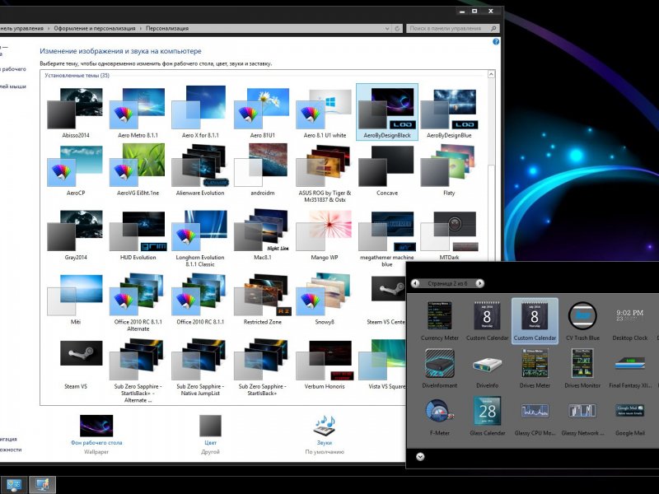Apply the Restricted Zone theme
659x494 pixels.
click(262, 299)
